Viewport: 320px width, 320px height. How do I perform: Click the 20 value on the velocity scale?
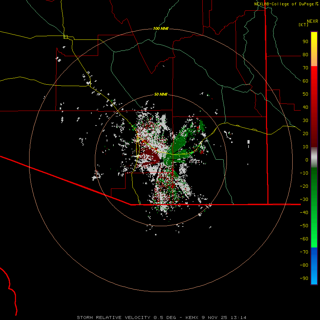pos(305,133)
